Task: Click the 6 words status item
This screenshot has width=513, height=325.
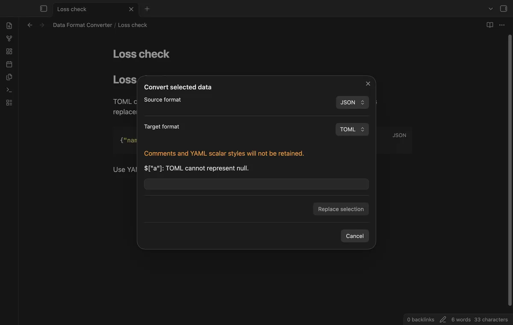Action: click(x=461, y=319)
